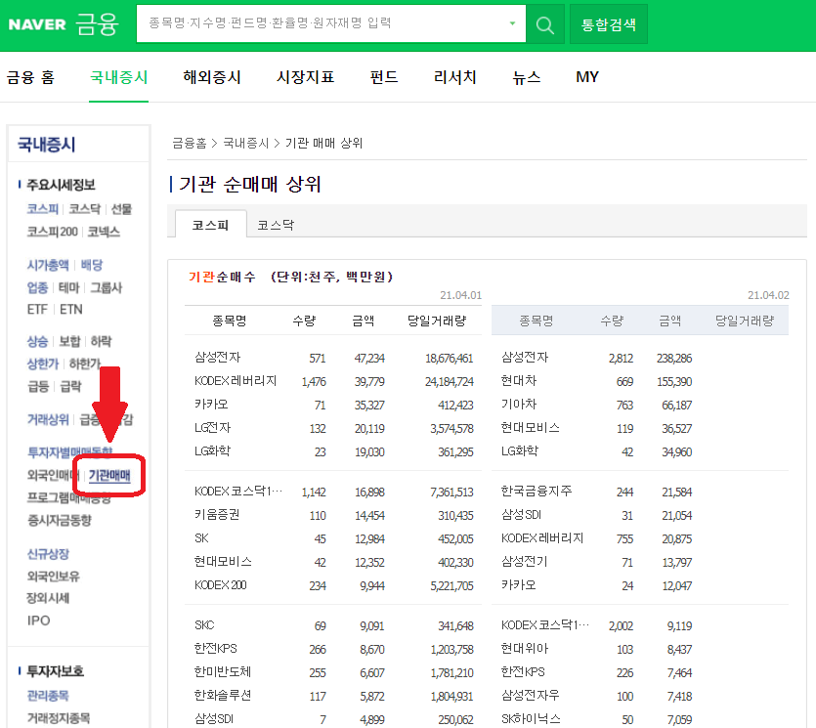Open the 뉴스 menu
This screenshot has width=816, height=728.
[x=526, y=77]
